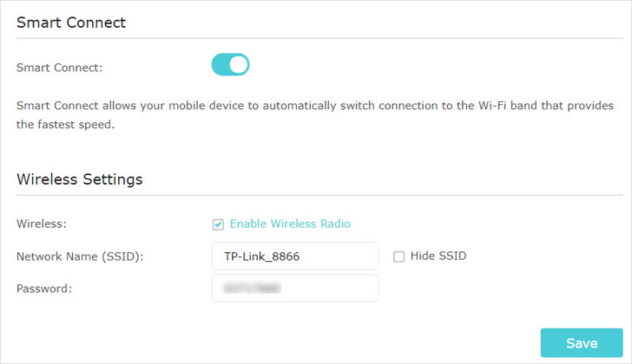Select the Smart Connect section heading
632x364 pixels.
[71, 23]
